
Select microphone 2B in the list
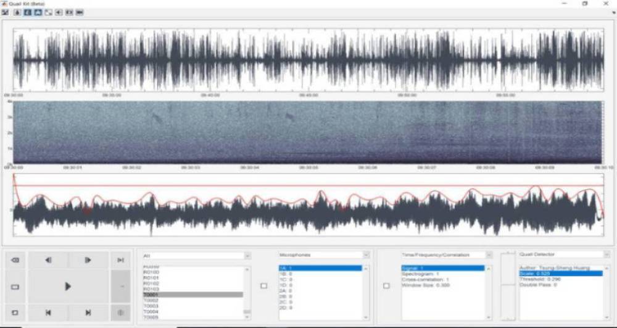click(320, 296)
